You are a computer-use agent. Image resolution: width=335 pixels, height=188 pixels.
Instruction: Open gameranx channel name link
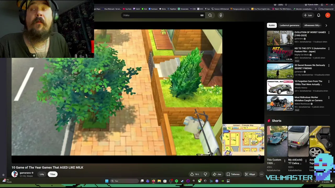[25, 173]
